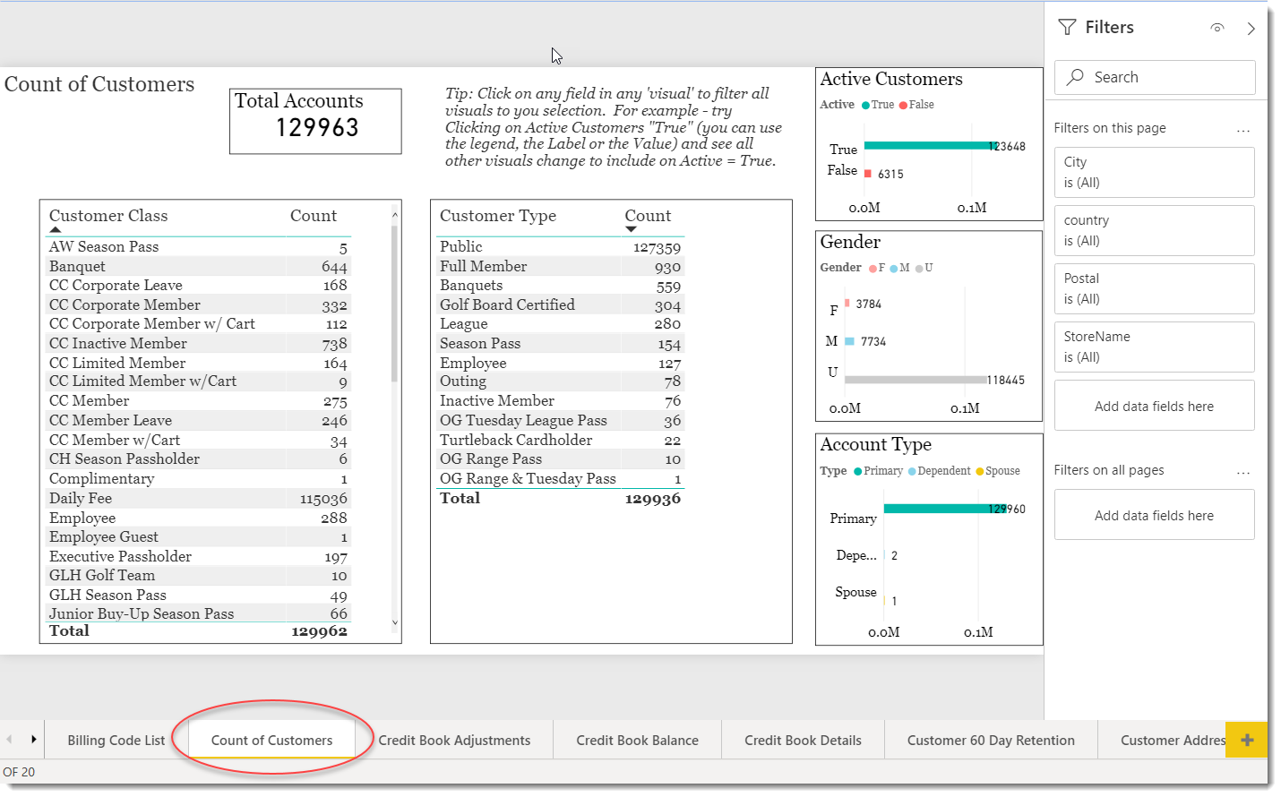1281x797 pixels.
Task: Switch to Credit Book Balance tab
Action: point(637,741)
